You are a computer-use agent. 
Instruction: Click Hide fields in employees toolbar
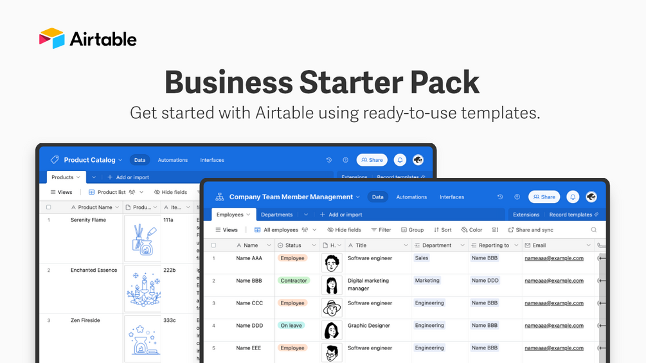tap(344, 229)
